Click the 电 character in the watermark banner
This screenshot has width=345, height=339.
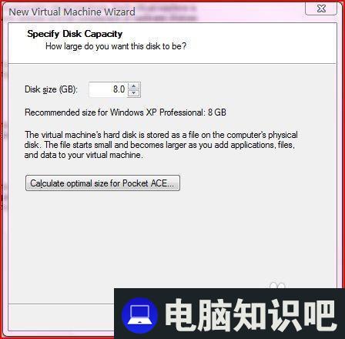(182, 315)
